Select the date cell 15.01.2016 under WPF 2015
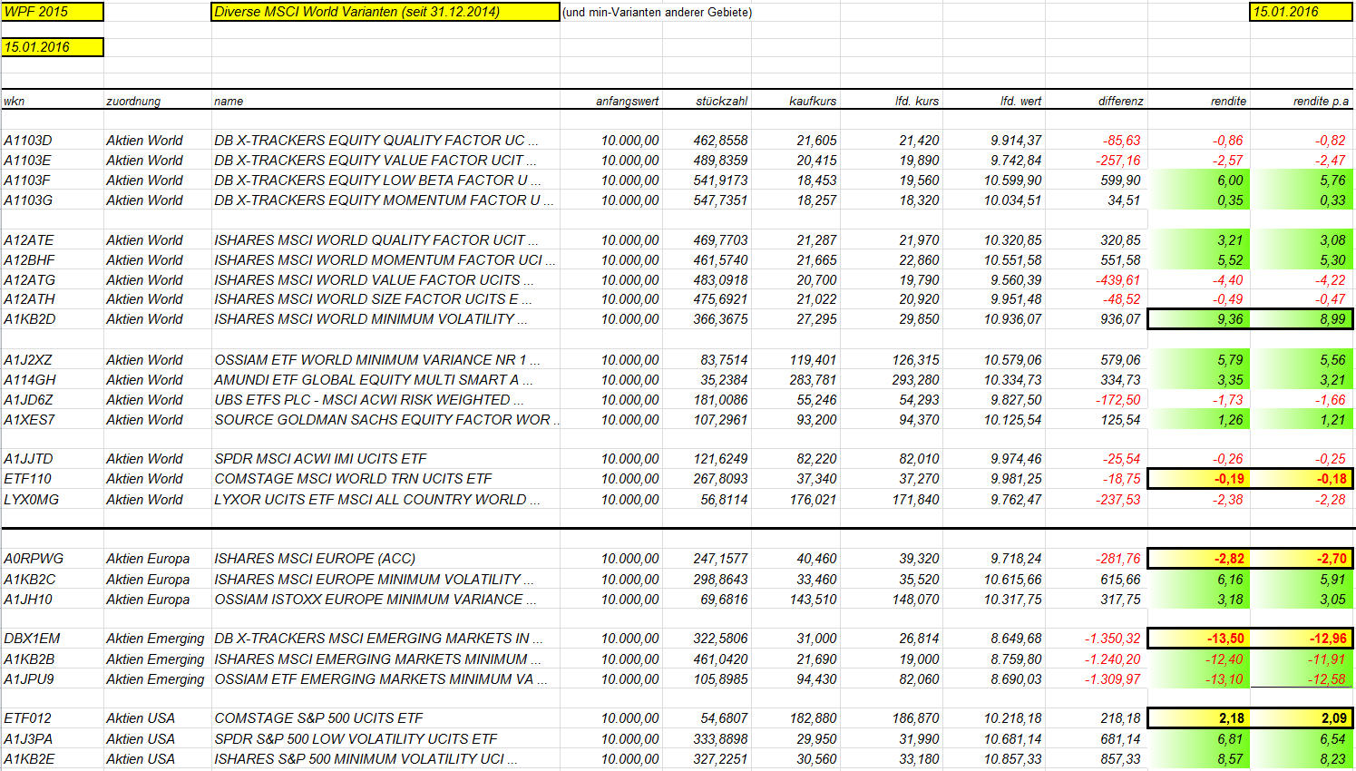 click(x=53, y=47)
